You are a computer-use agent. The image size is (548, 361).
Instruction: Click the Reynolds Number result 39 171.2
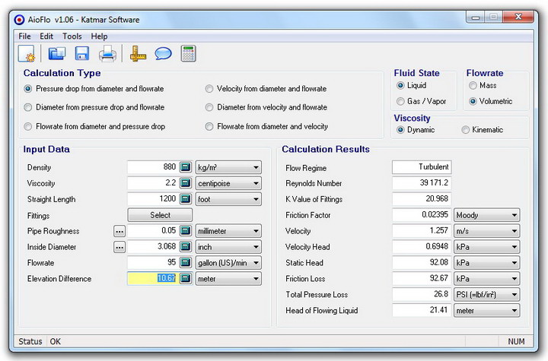click(422, 183)
